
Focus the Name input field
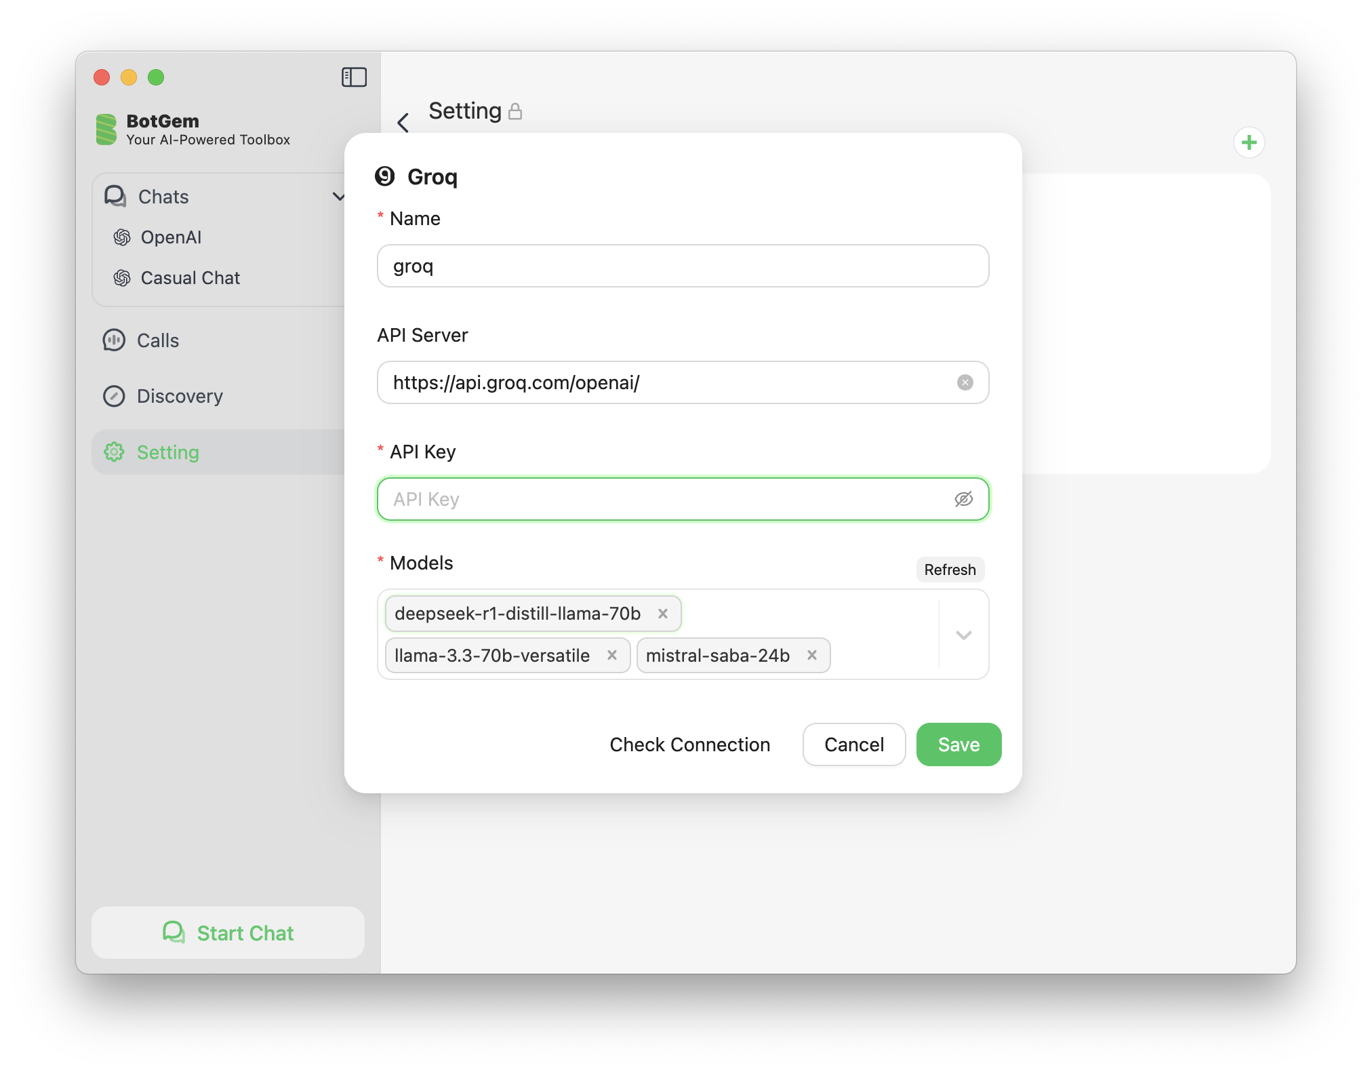tap(683, 266)
